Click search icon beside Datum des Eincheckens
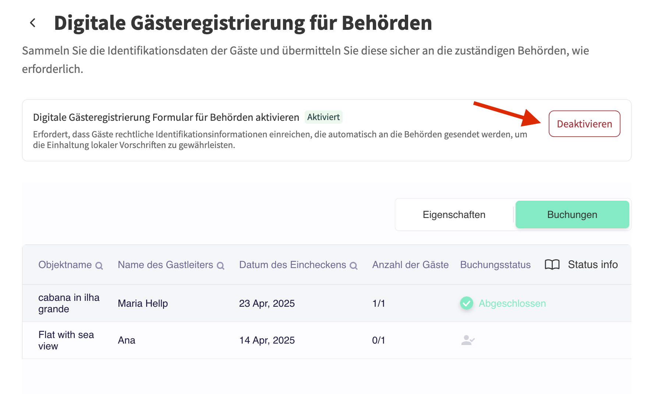 353,265
